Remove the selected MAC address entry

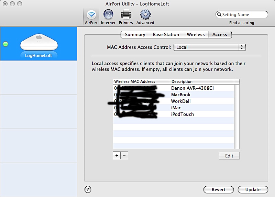tap(124, 155)
